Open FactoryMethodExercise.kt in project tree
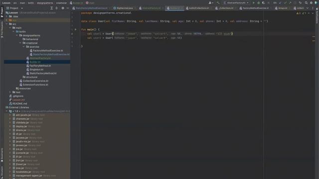 (48, 51)
